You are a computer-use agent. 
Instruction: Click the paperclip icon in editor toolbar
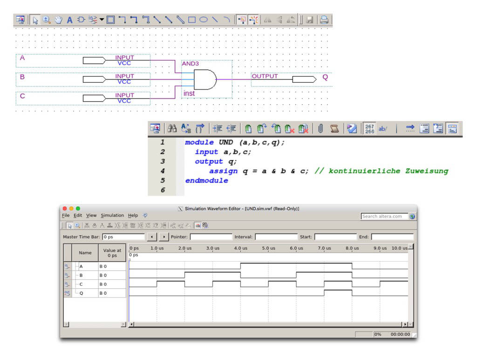point(320,128)
